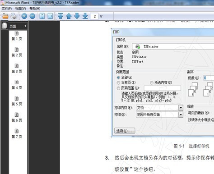
Task: Click the 选项(O)... button
Action: click(x=125, y=131)
